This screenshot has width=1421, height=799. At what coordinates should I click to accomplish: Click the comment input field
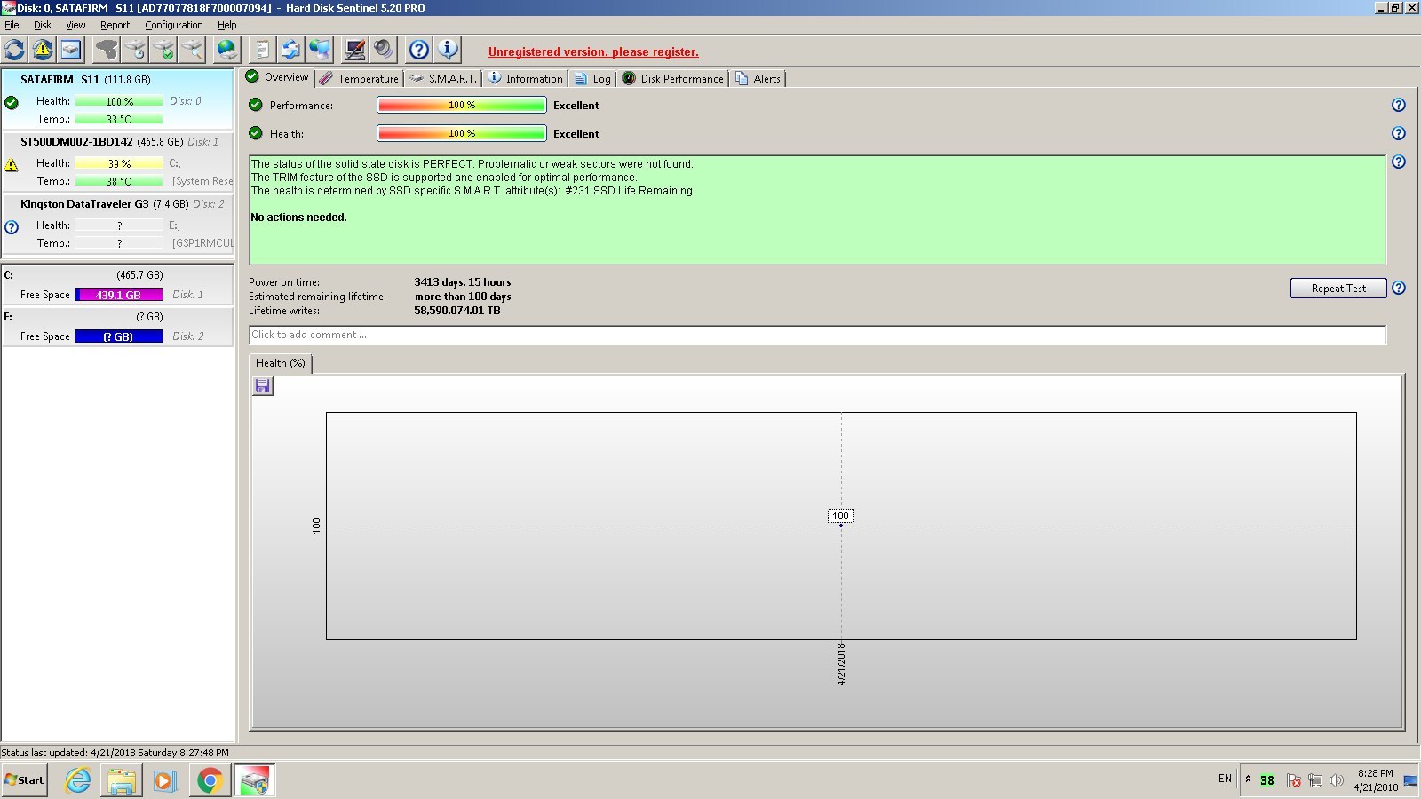click(x=817, y=335)
